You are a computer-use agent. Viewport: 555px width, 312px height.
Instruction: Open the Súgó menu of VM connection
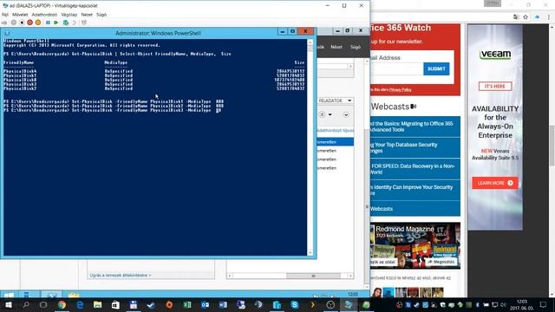coord(101,15)
